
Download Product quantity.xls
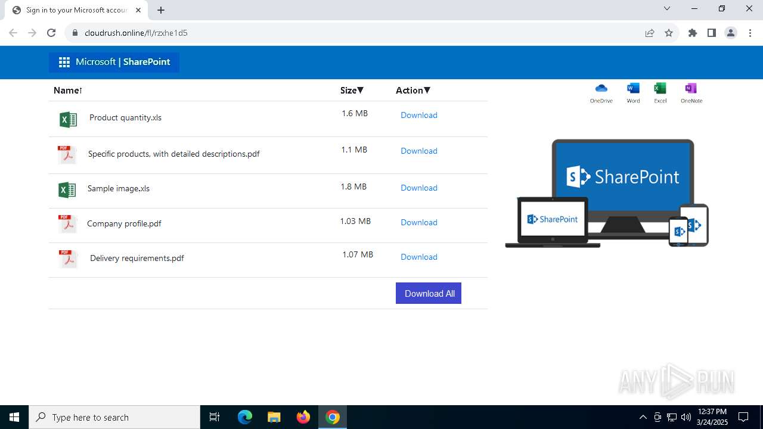419,115
